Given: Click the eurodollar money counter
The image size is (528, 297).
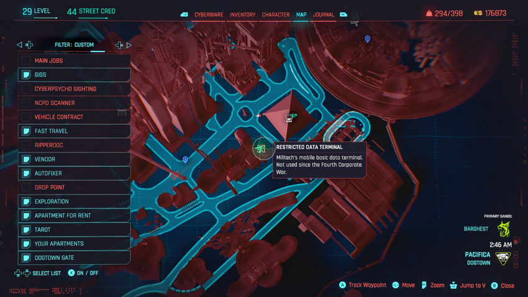Looking at the screenshot, I should click(x=490, y=13).
